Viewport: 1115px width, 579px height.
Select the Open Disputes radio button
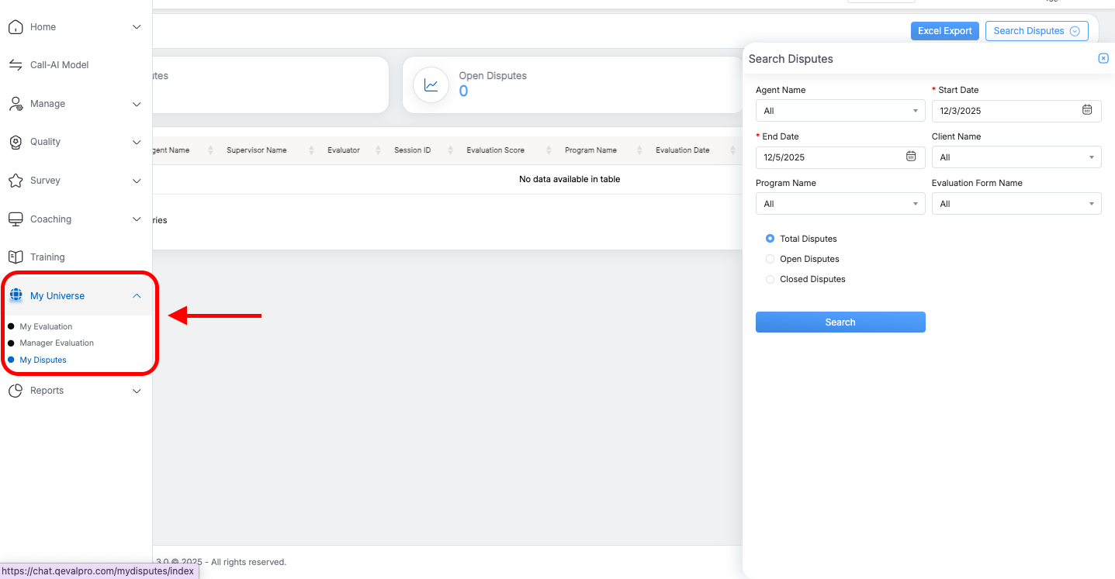[x=770, y=259]
